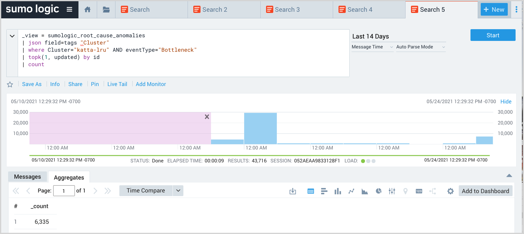
Task: Switch to the Search 3 tab
Action: (287, 10)
